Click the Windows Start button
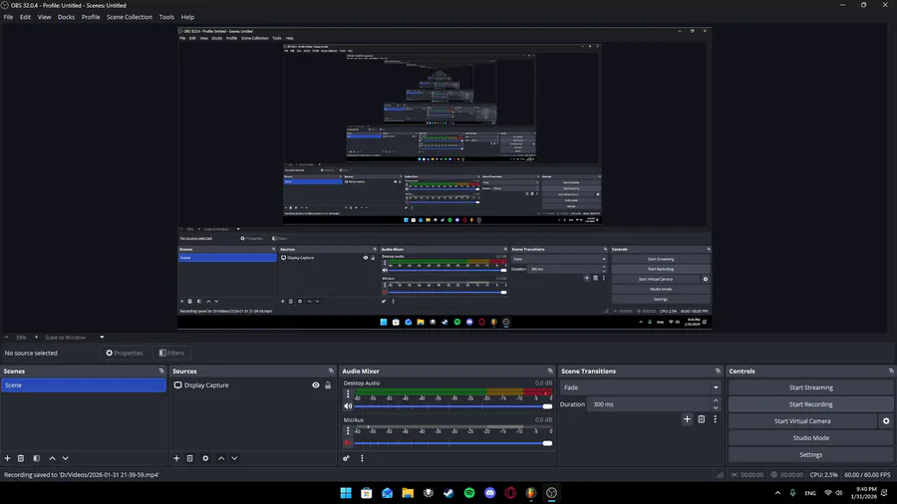Viewport: 897px width, 504px height. coord(346,493)
